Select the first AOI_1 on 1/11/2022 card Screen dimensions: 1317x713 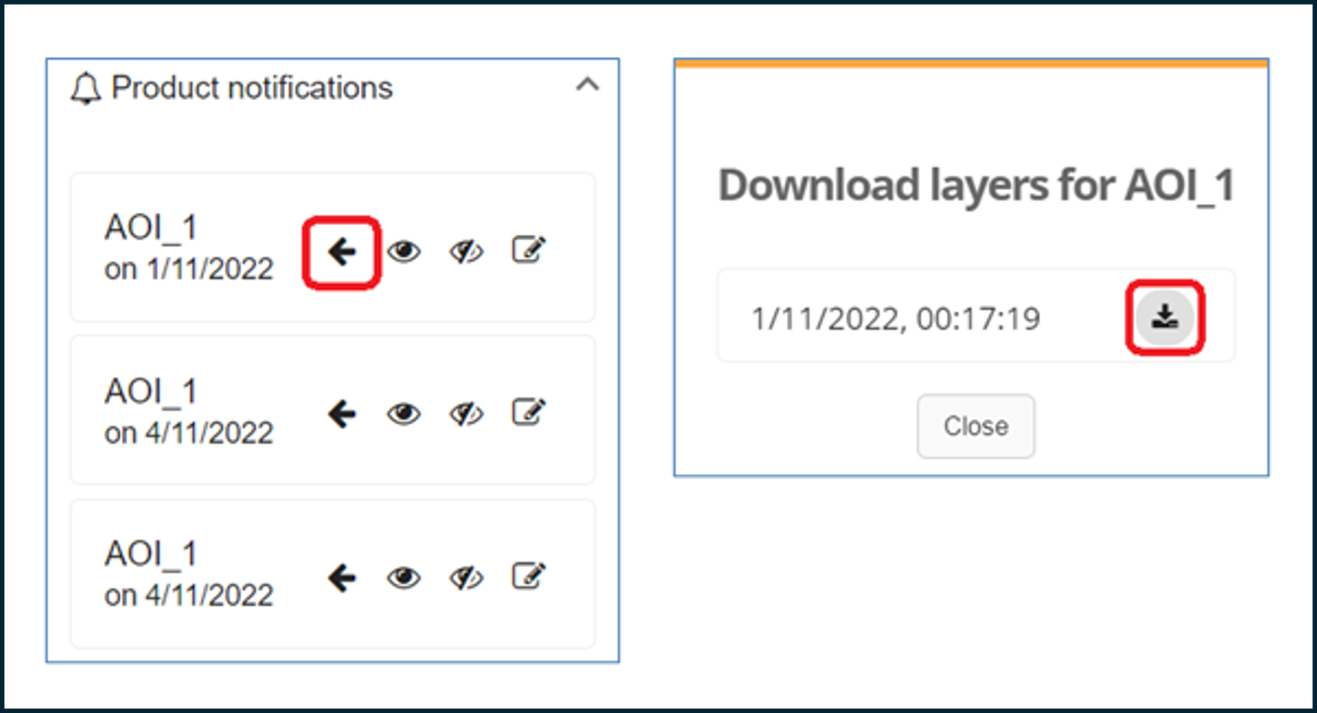coord(332,247)
